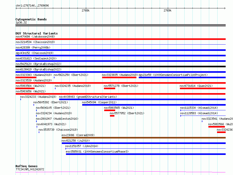Click the nsv3324236 variant label

[225, 130]
